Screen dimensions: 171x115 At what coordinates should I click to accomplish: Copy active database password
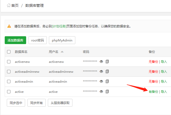[107, 92]
